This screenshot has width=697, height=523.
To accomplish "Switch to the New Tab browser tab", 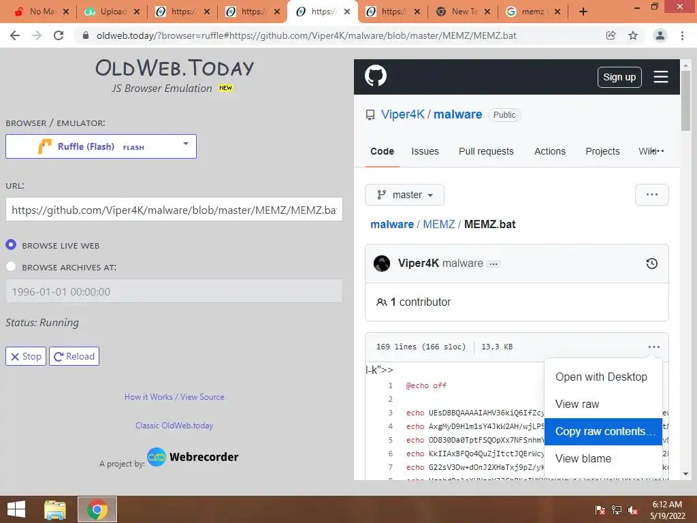I will coord(462,12).
